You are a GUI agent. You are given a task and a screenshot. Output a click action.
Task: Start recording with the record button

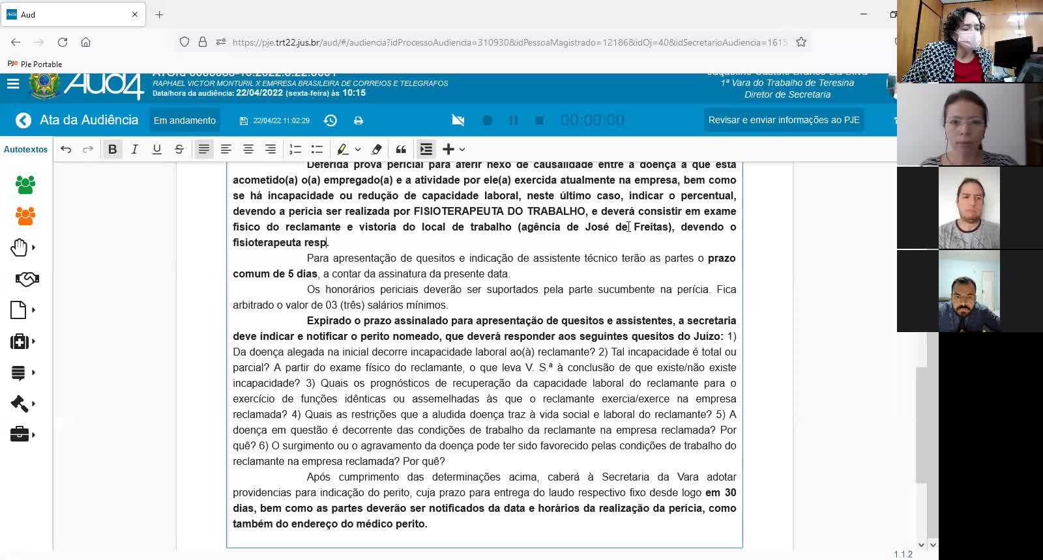tap(487, 120)
